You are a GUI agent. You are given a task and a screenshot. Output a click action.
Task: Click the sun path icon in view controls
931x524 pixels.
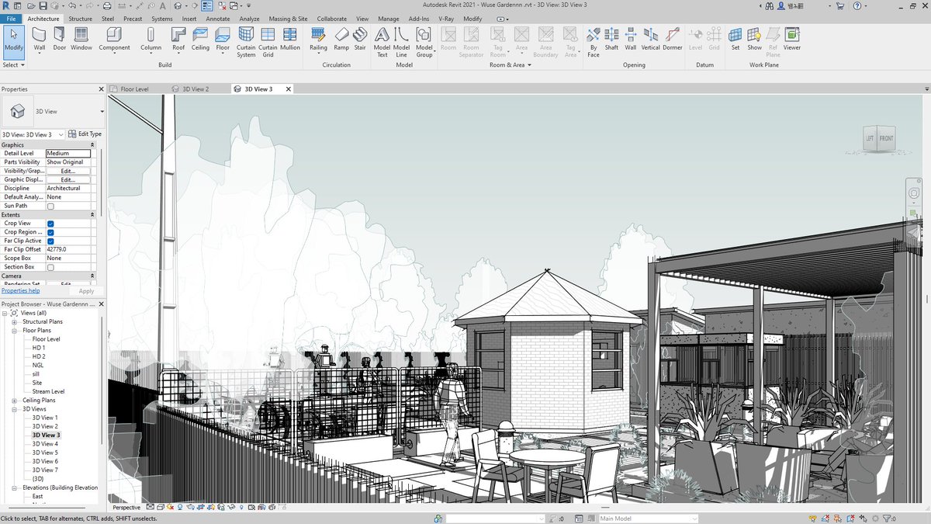pos(170,507)
